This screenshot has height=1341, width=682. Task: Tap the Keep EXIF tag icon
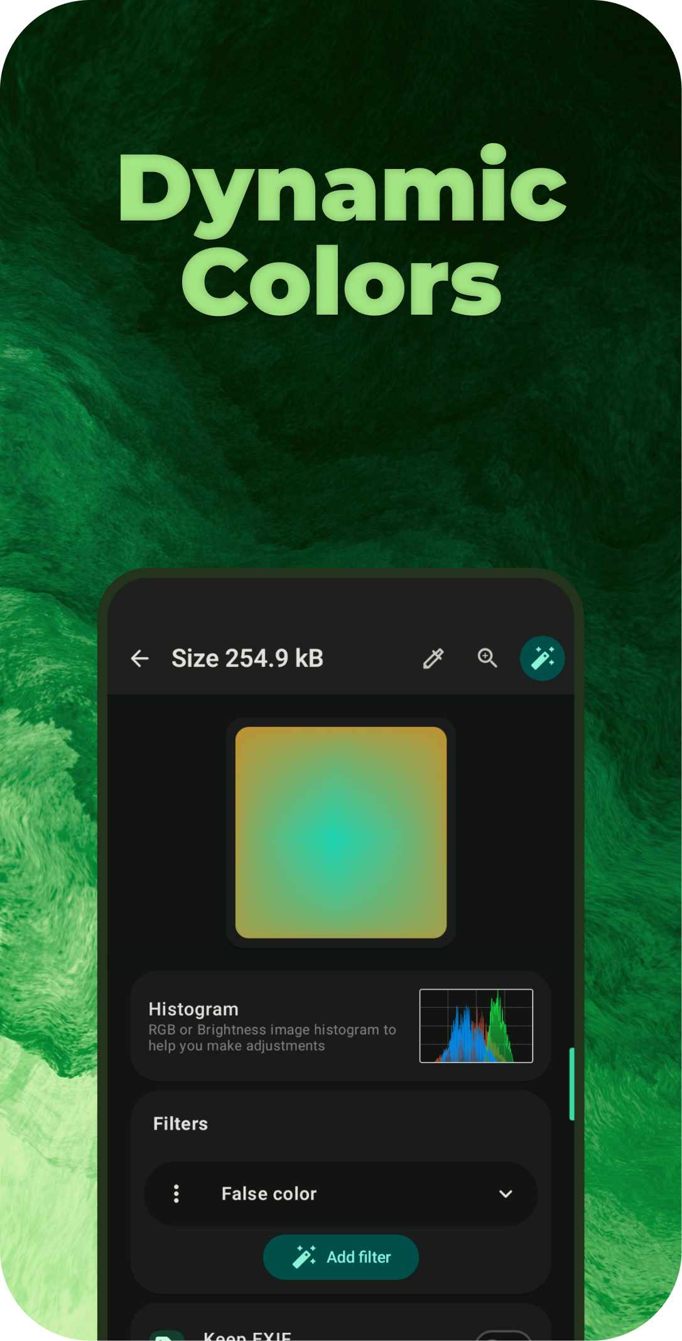point(166,1335)
